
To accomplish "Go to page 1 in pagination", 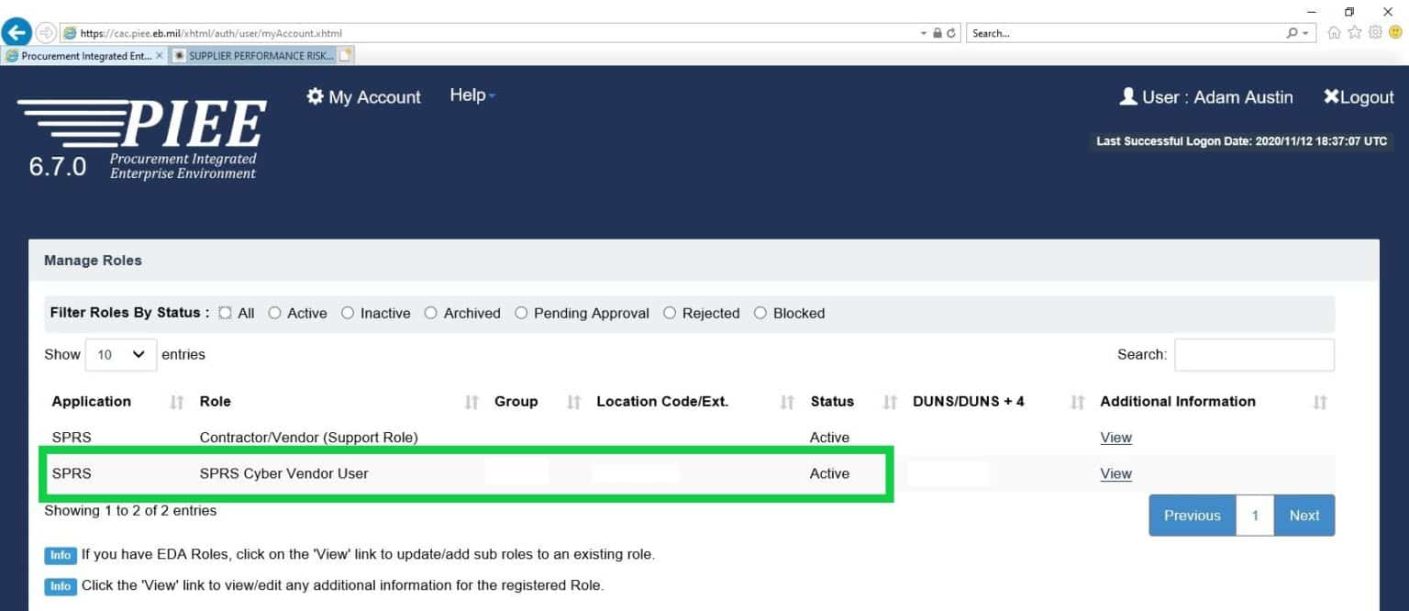I will [1255, 516].
